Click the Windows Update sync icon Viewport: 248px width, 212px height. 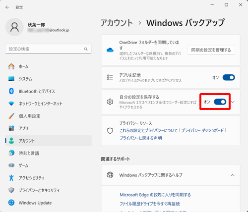[11, 203]
